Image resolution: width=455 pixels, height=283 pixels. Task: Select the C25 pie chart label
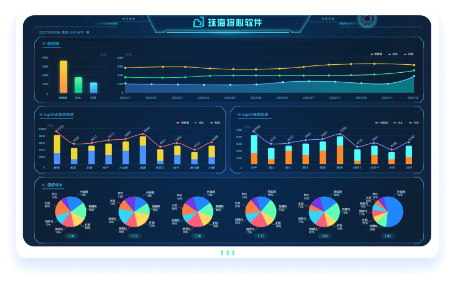pyautogui.click(x=134, y=236)
